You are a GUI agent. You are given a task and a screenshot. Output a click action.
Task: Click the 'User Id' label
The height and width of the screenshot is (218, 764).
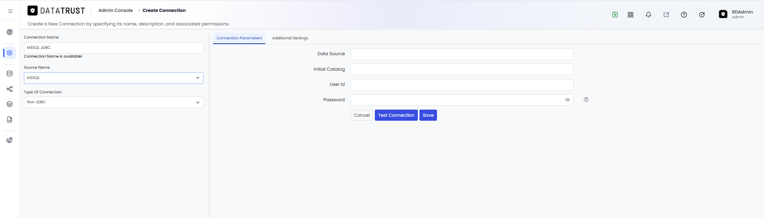[x=337, y=84]
